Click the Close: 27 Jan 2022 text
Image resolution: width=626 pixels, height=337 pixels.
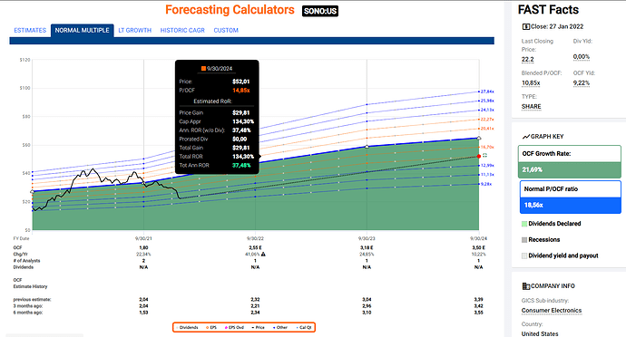point(557,26)
